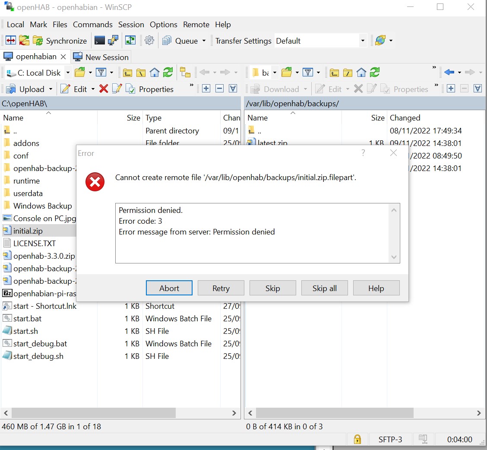The image size is (487, 450).
Task: Click local panel Filter funnel icon
Action: click(x=101, y=73)
